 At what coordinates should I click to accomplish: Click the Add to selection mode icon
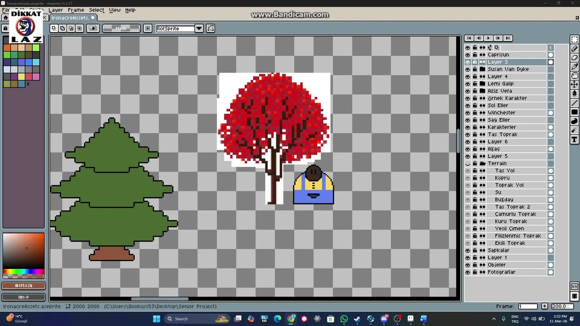pyautogui.click(x=63, y=29)
